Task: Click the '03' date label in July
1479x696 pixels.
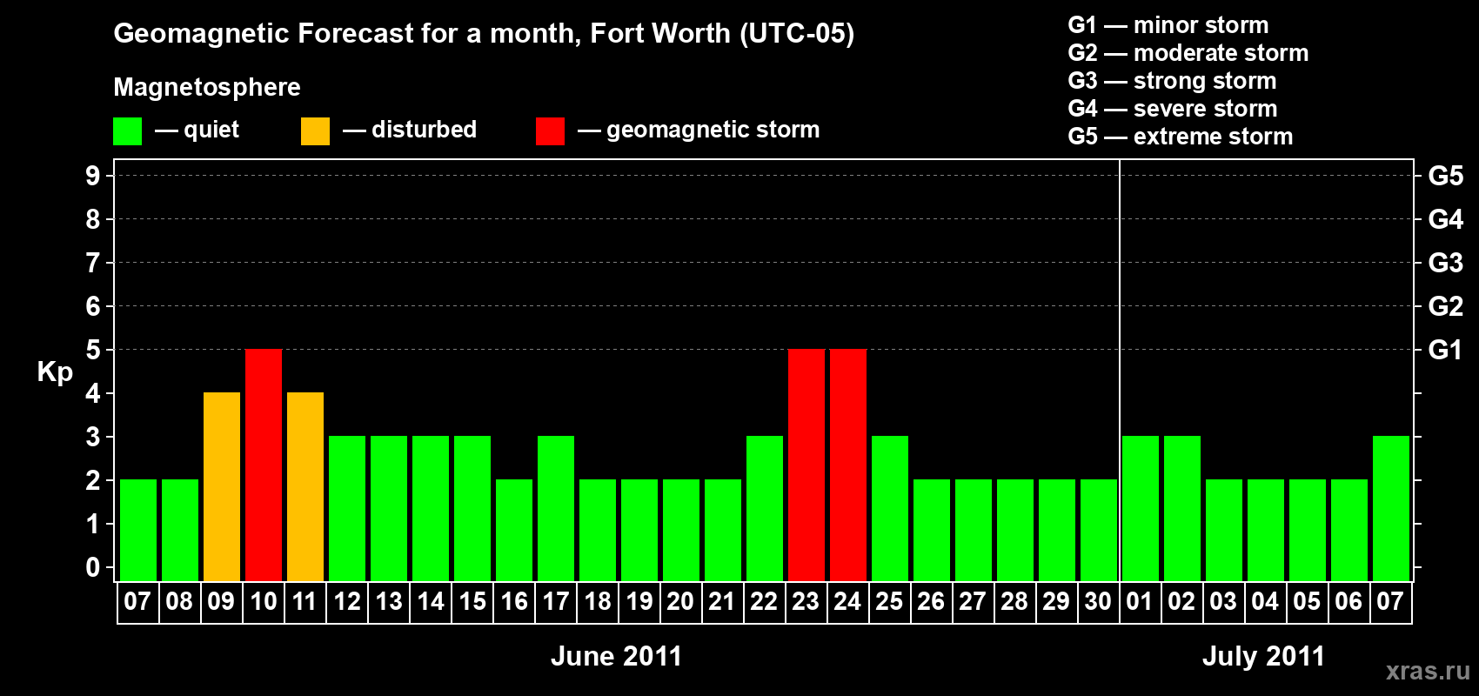Action: 1223,602
